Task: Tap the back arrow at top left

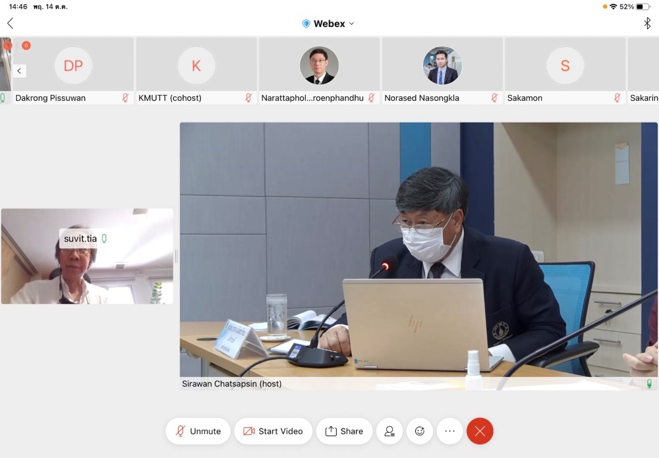Action: click(x=10, y=24)
